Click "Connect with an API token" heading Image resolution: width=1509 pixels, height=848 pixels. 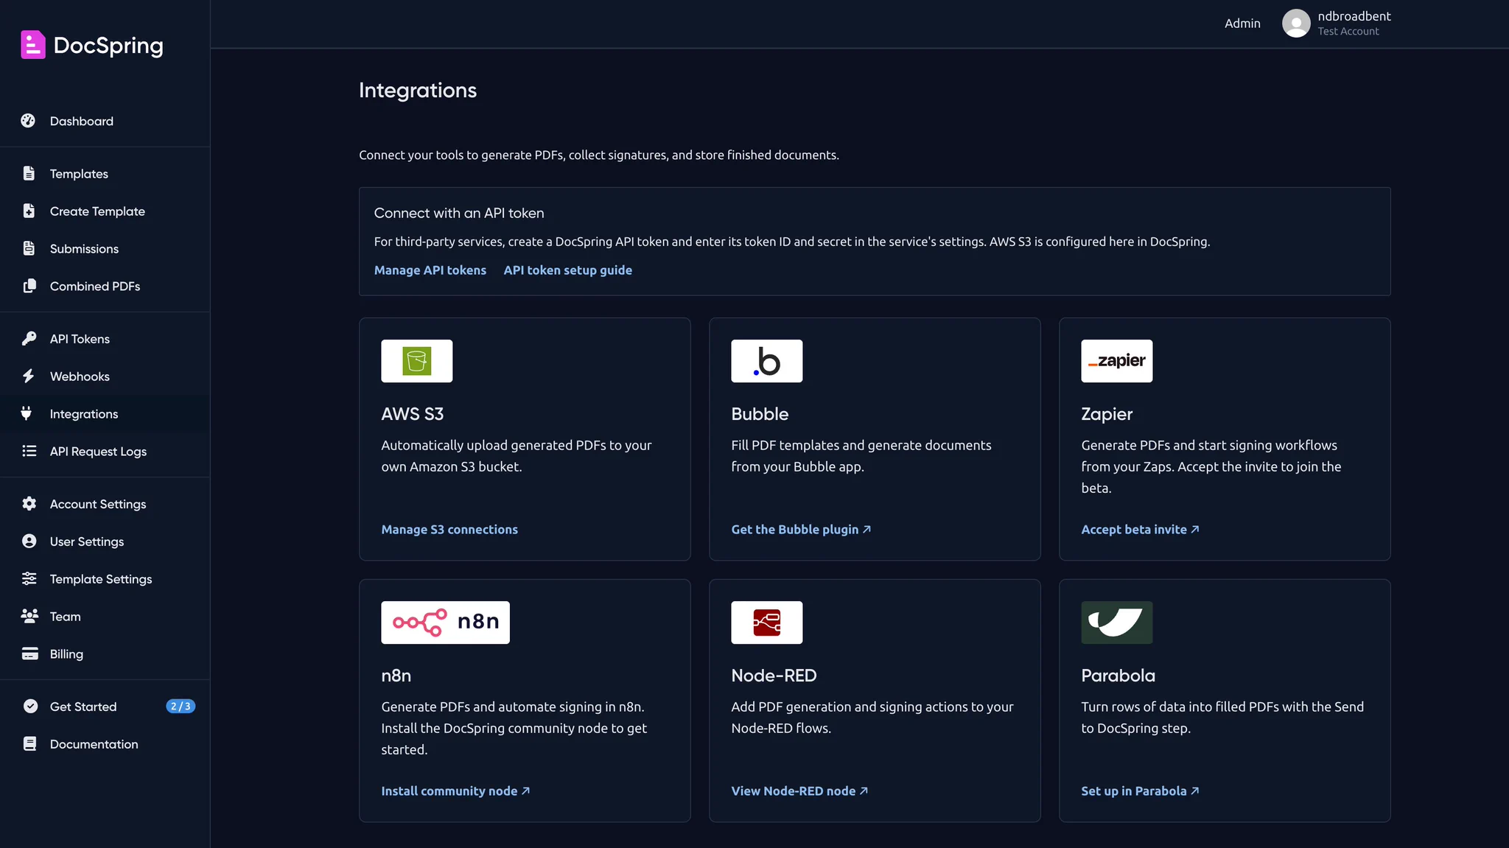click(459, 212)
